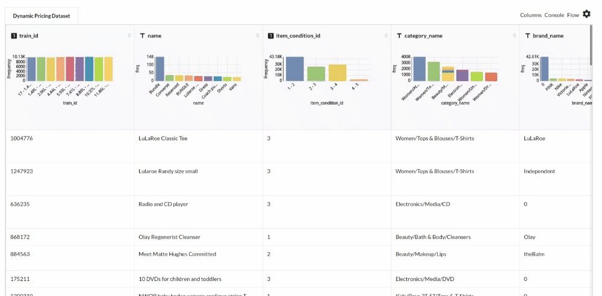
Task: Click the vertical scrollbar on the right
Action: click(x=591, y=45)
